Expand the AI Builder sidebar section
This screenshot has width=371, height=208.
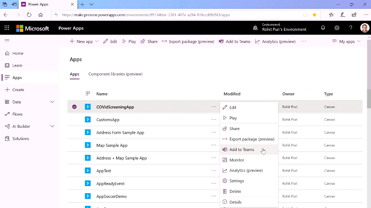52,126
